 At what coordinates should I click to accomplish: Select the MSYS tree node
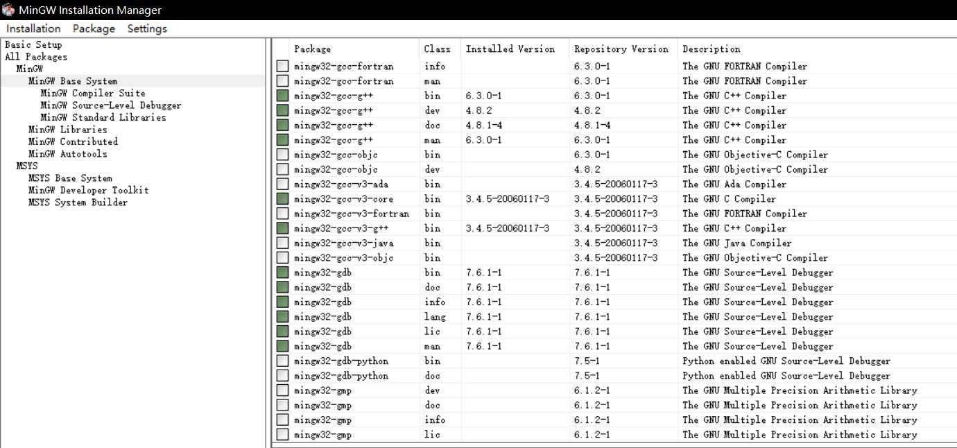click(27, 166)
